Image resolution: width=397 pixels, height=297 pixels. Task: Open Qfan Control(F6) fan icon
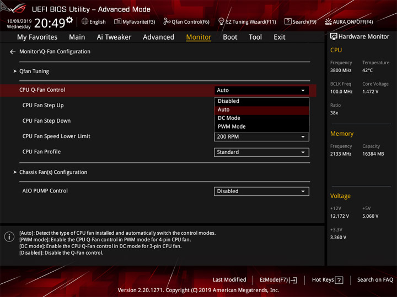click(167, 21)
